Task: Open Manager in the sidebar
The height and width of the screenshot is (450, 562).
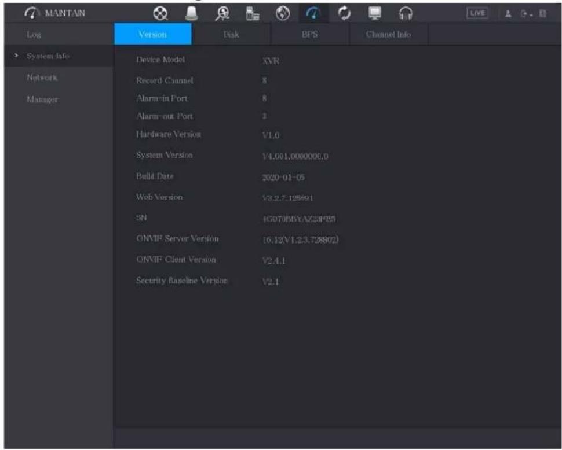Action: click(43, 99)
